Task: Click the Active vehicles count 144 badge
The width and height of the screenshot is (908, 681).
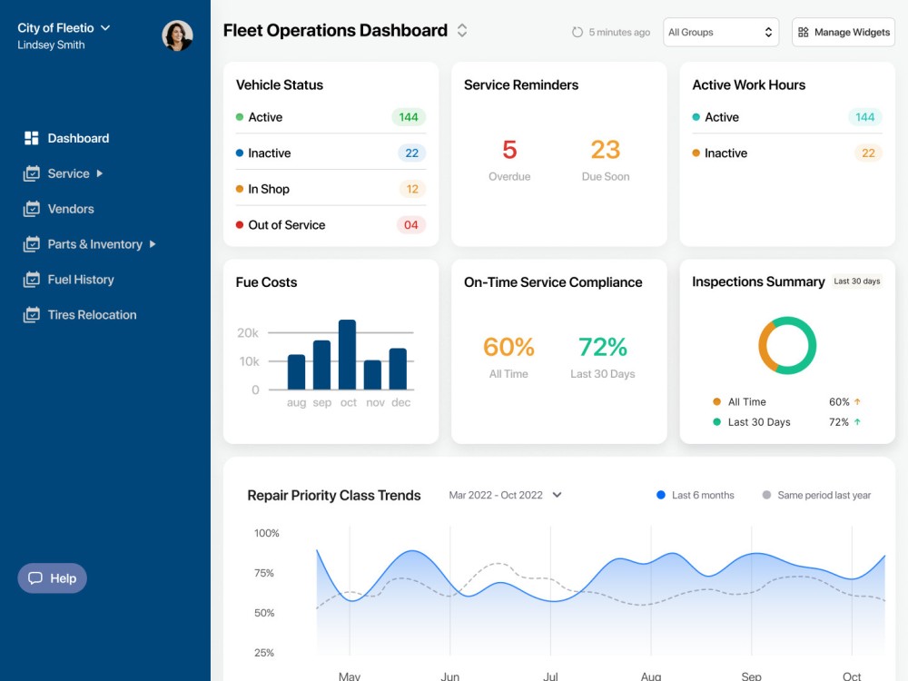Action: click(409, 117)
